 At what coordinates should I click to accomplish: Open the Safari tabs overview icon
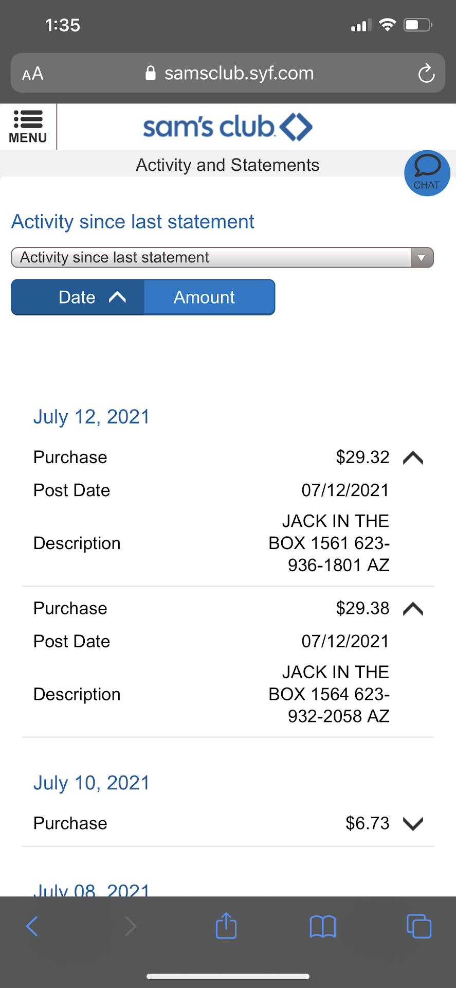[418, 926]
